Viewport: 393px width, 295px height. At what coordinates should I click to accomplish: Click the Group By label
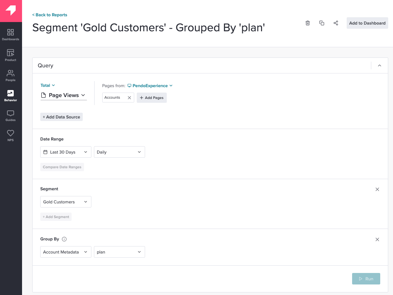tap(50, 239)
